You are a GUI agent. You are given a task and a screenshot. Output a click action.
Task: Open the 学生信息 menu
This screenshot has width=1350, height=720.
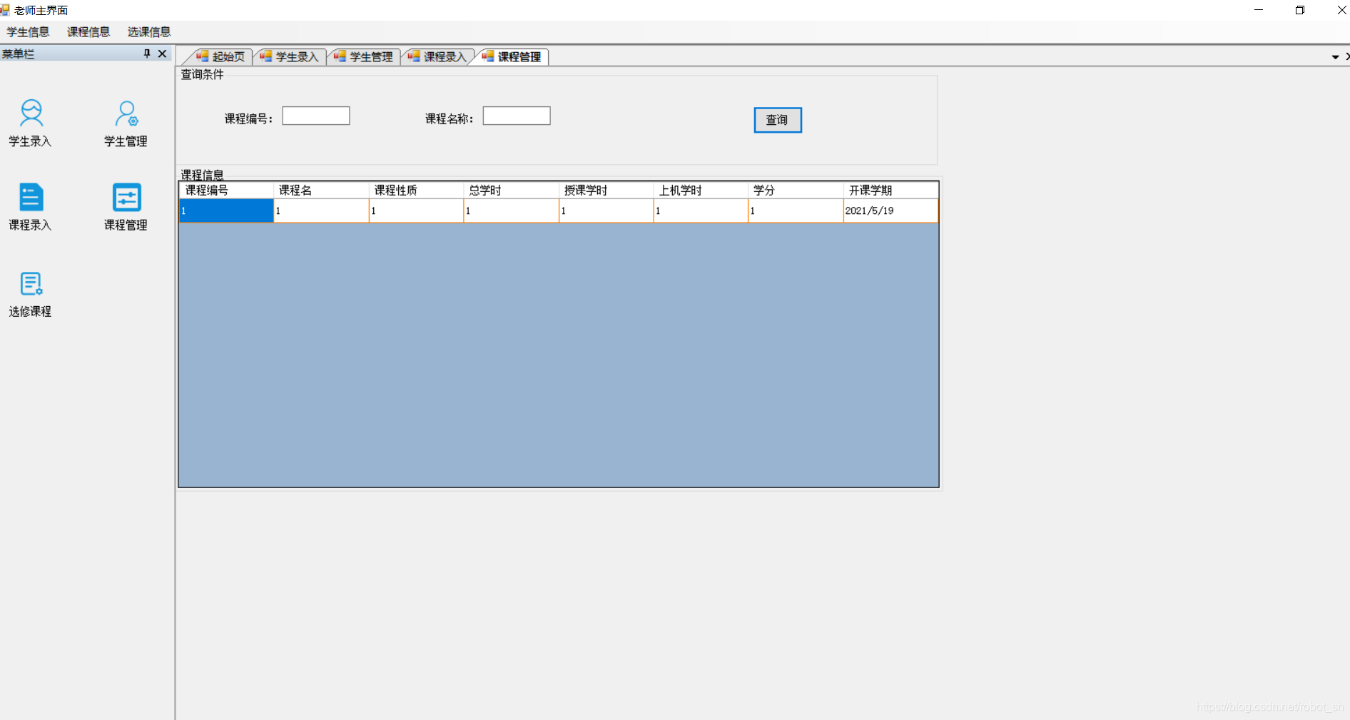(x=29, y=31)
